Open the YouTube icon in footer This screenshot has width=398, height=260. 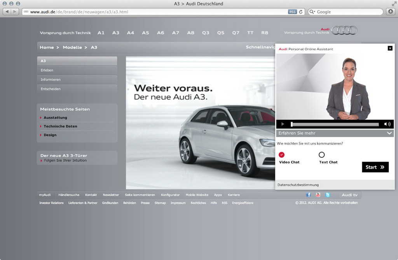click(x=318, y=195)
